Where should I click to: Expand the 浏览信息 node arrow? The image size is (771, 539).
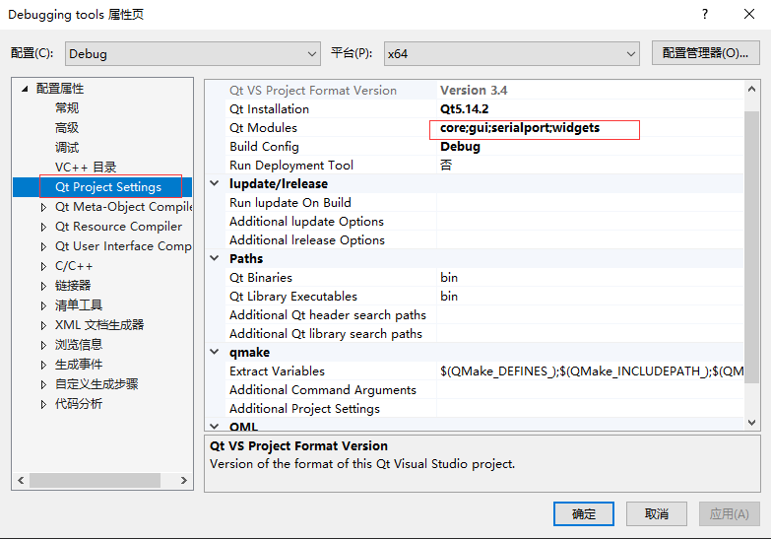pyautogui.click(x=43, y=345)
